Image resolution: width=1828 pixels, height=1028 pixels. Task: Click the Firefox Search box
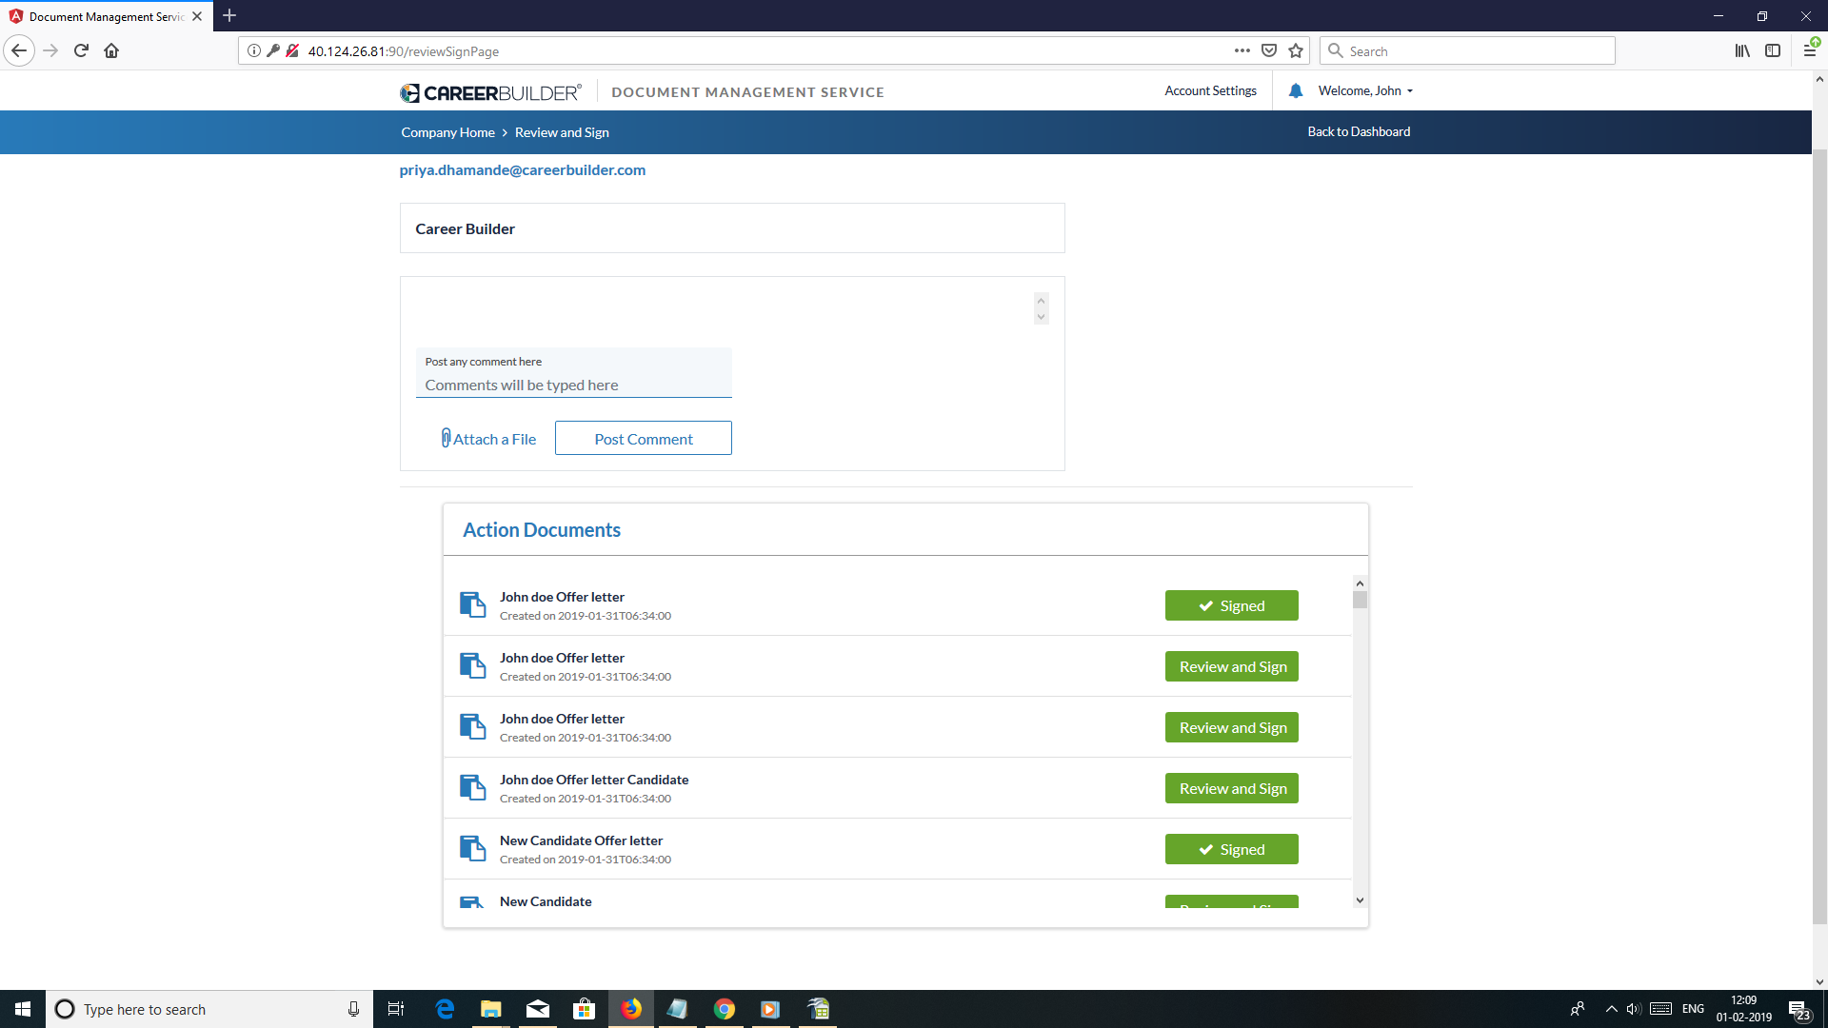point(1467,50)
